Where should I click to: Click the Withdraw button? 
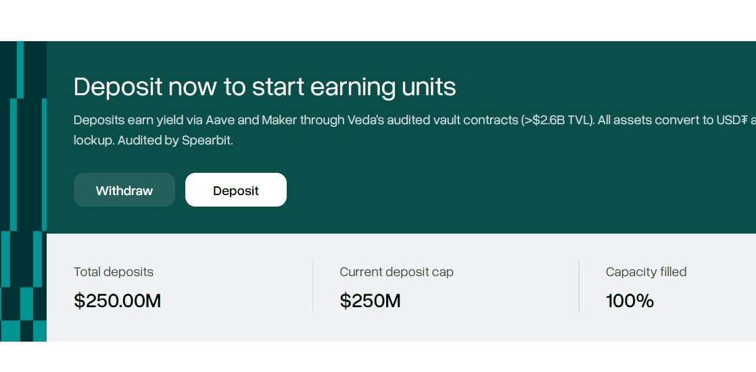pyautogui.click(x=124, y=190)
